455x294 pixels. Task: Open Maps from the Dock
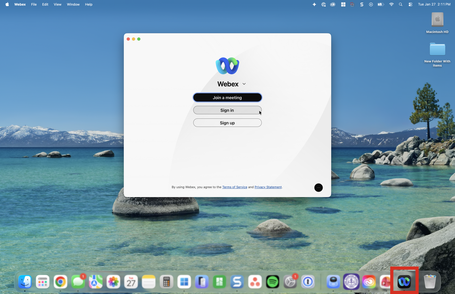click(x=96, y=282)
